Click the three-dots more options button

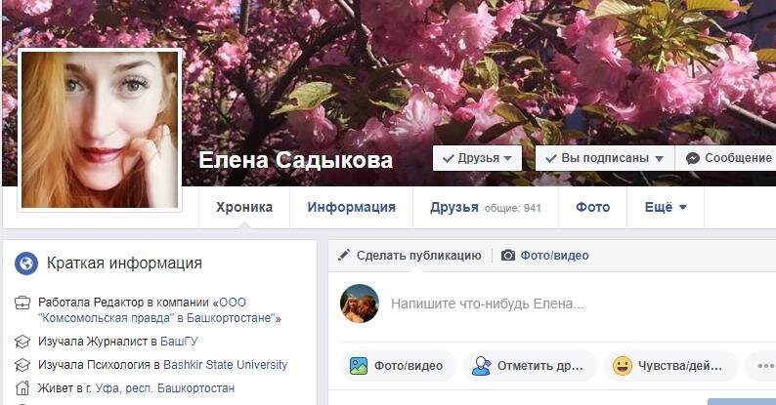coord(762,366)
